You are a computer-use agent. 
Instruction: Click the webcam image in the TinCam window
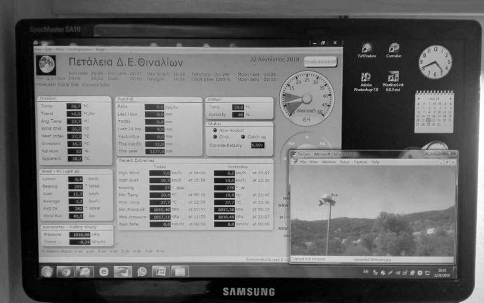373,211
